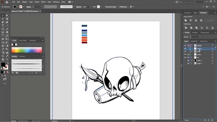Select the Type tool
Image resolution: width=217 pixels, height=122 pixels.
3,25
